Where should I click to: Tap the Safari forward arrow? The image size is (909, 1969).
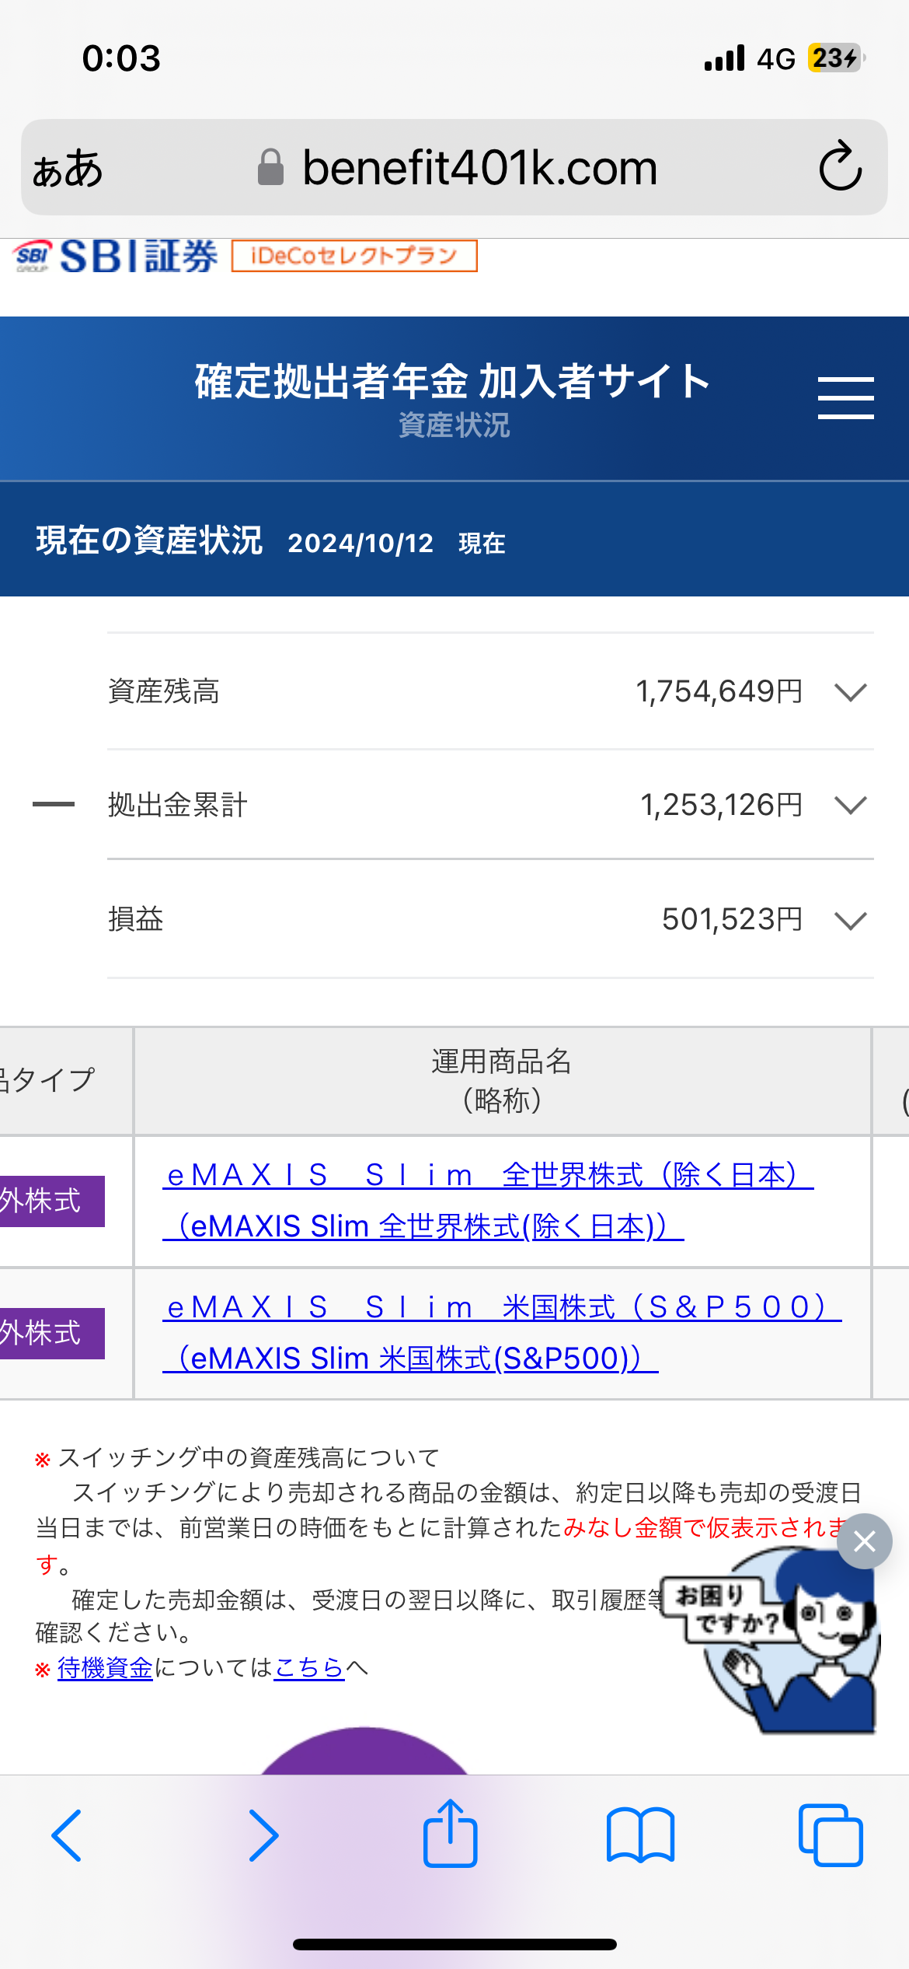[263, 1835]
